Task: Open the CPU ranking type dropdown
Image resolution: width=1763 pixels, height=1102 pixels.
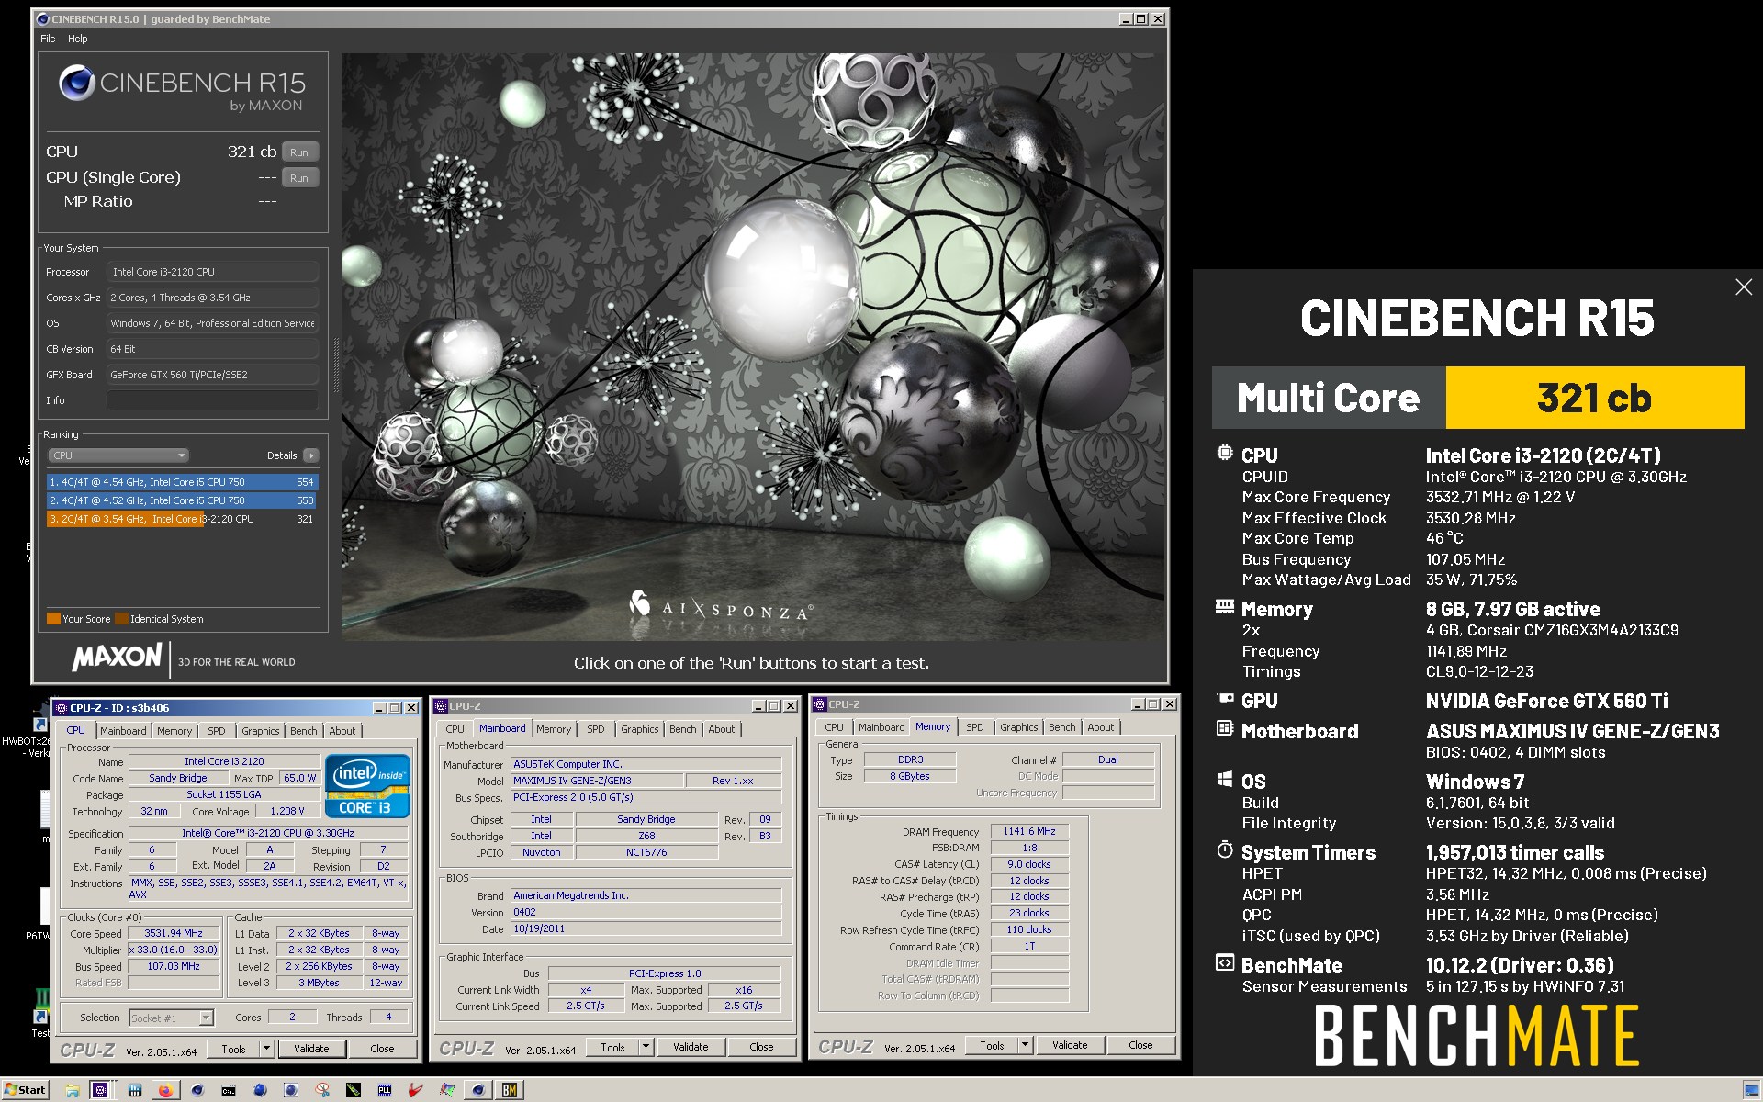Action: [x=118, y=455]
